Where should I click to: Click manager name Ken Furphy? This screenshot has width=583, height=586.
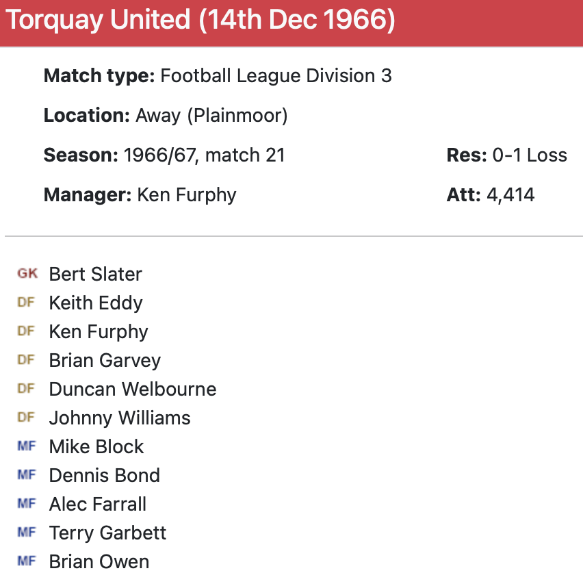(186, 194)
